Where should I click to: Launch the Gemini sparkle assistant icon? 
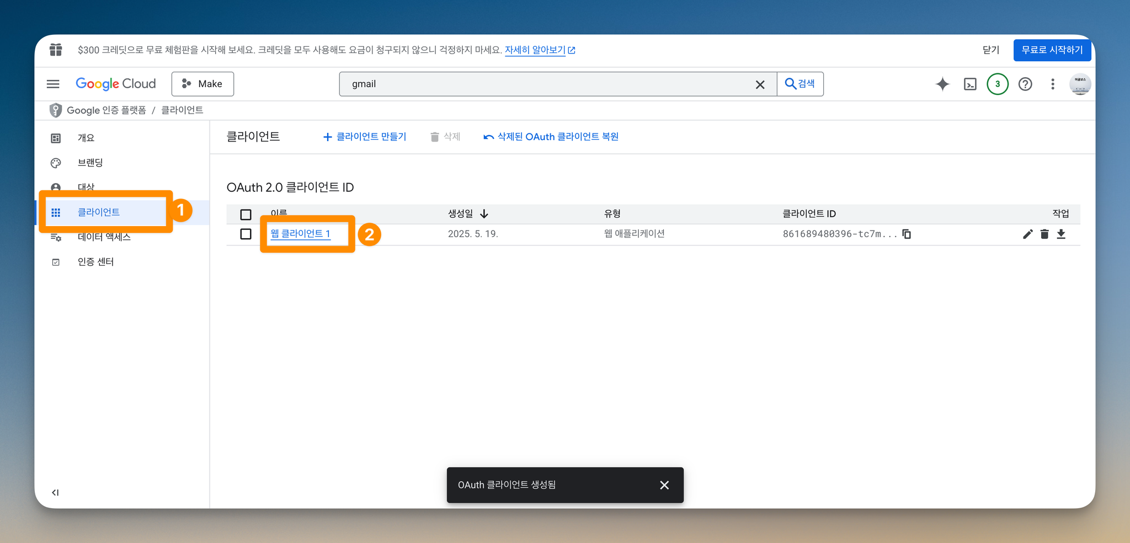pos(942,84)
